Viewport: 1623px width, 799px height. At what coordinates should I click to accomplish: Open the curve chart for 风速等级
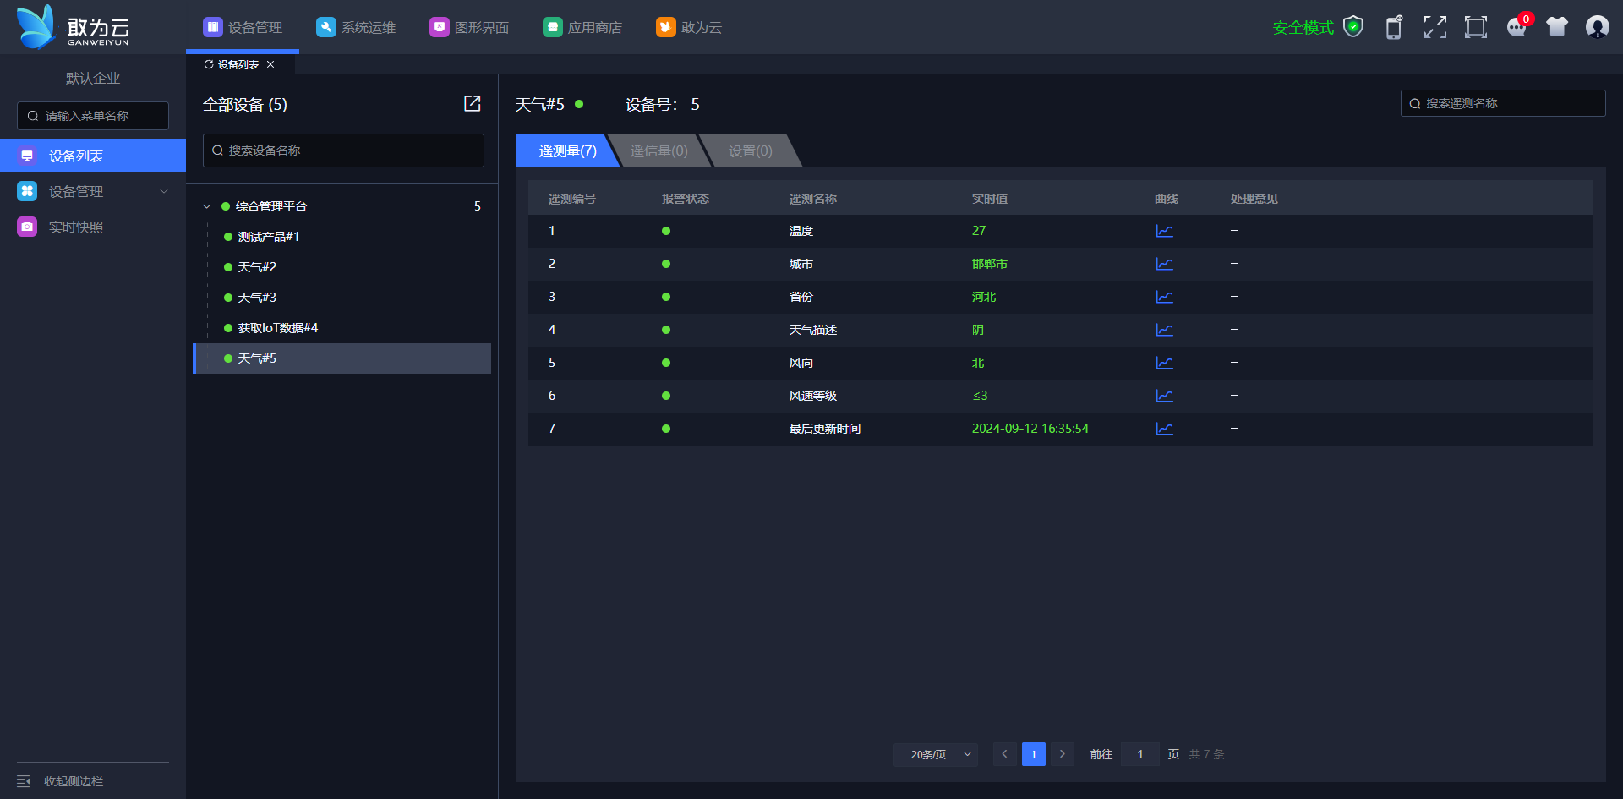click(x=1164, y=396)
